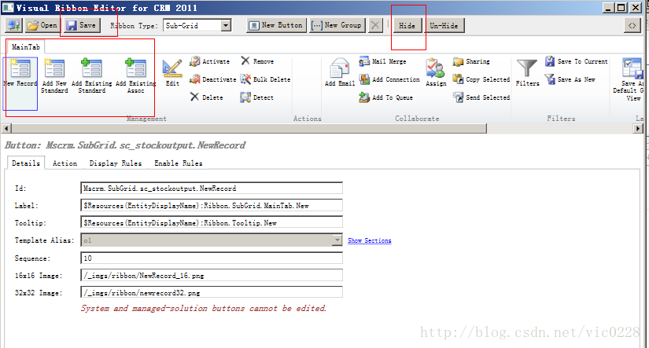
Task: Click into the 16x16 Image field
Action: coord(212,275)
